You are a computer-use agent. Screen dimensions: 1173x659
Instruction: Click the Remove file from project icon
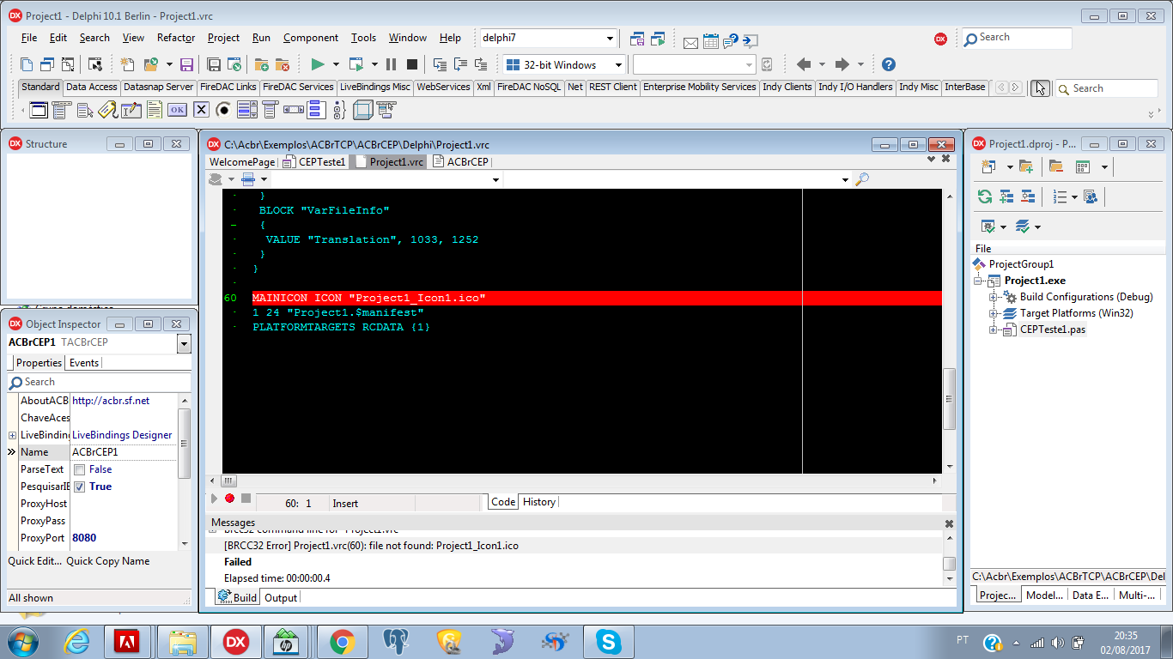(282, 64)
